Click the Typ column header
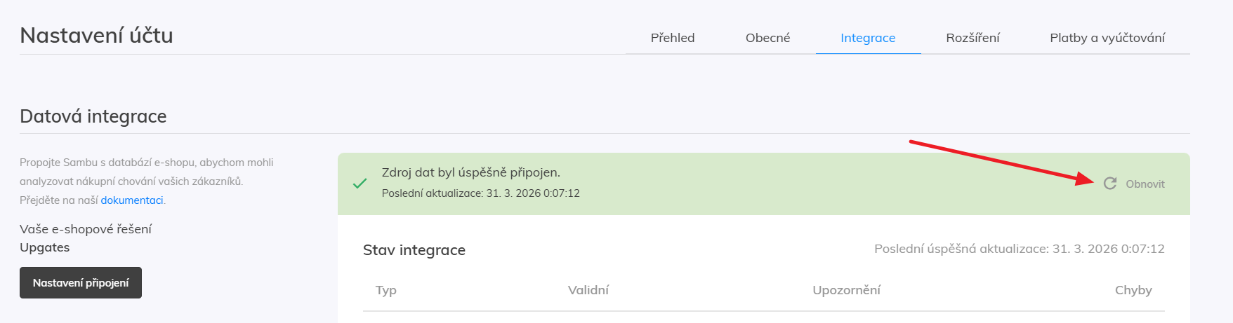The image size is (1233, 323). [x=386, y=290]
